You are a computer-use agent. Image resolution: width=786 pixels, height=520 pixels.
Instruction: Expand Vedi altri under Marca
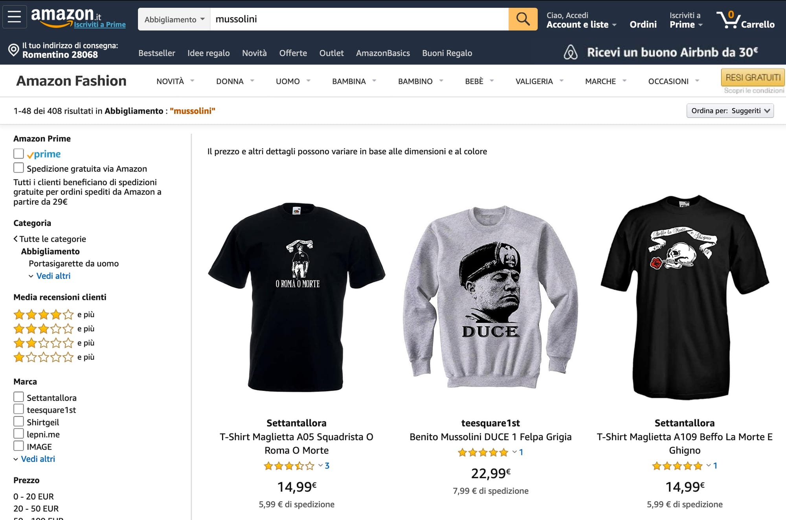38,459
